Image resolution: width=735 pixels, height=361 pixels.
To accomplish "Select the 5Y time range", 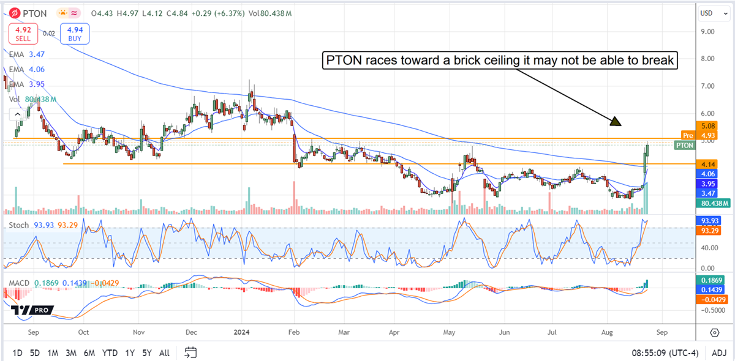I will (146, 353).
